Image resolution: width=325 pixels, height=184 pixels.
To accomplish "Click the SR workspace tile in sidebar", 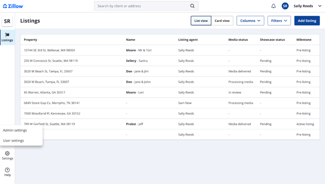I will tap(7, 21).
